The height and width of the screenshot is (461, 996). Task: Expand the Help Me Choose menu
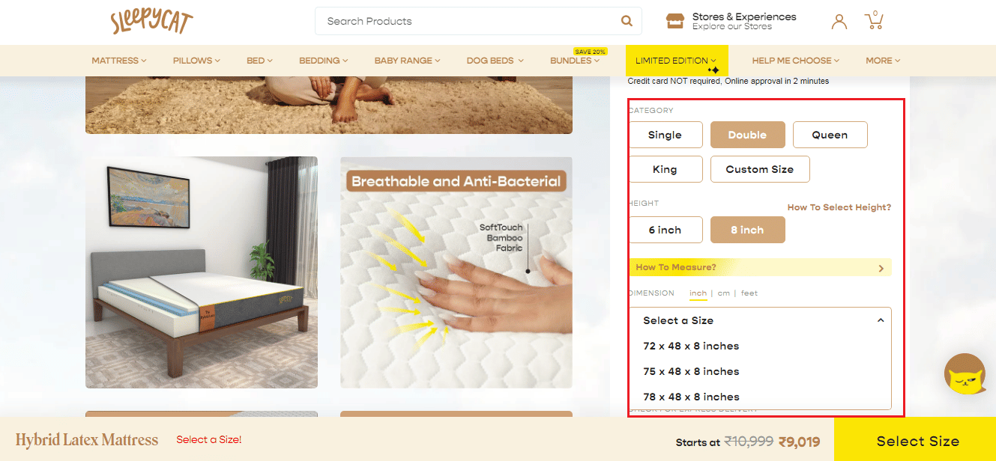(x=795, y=61)
